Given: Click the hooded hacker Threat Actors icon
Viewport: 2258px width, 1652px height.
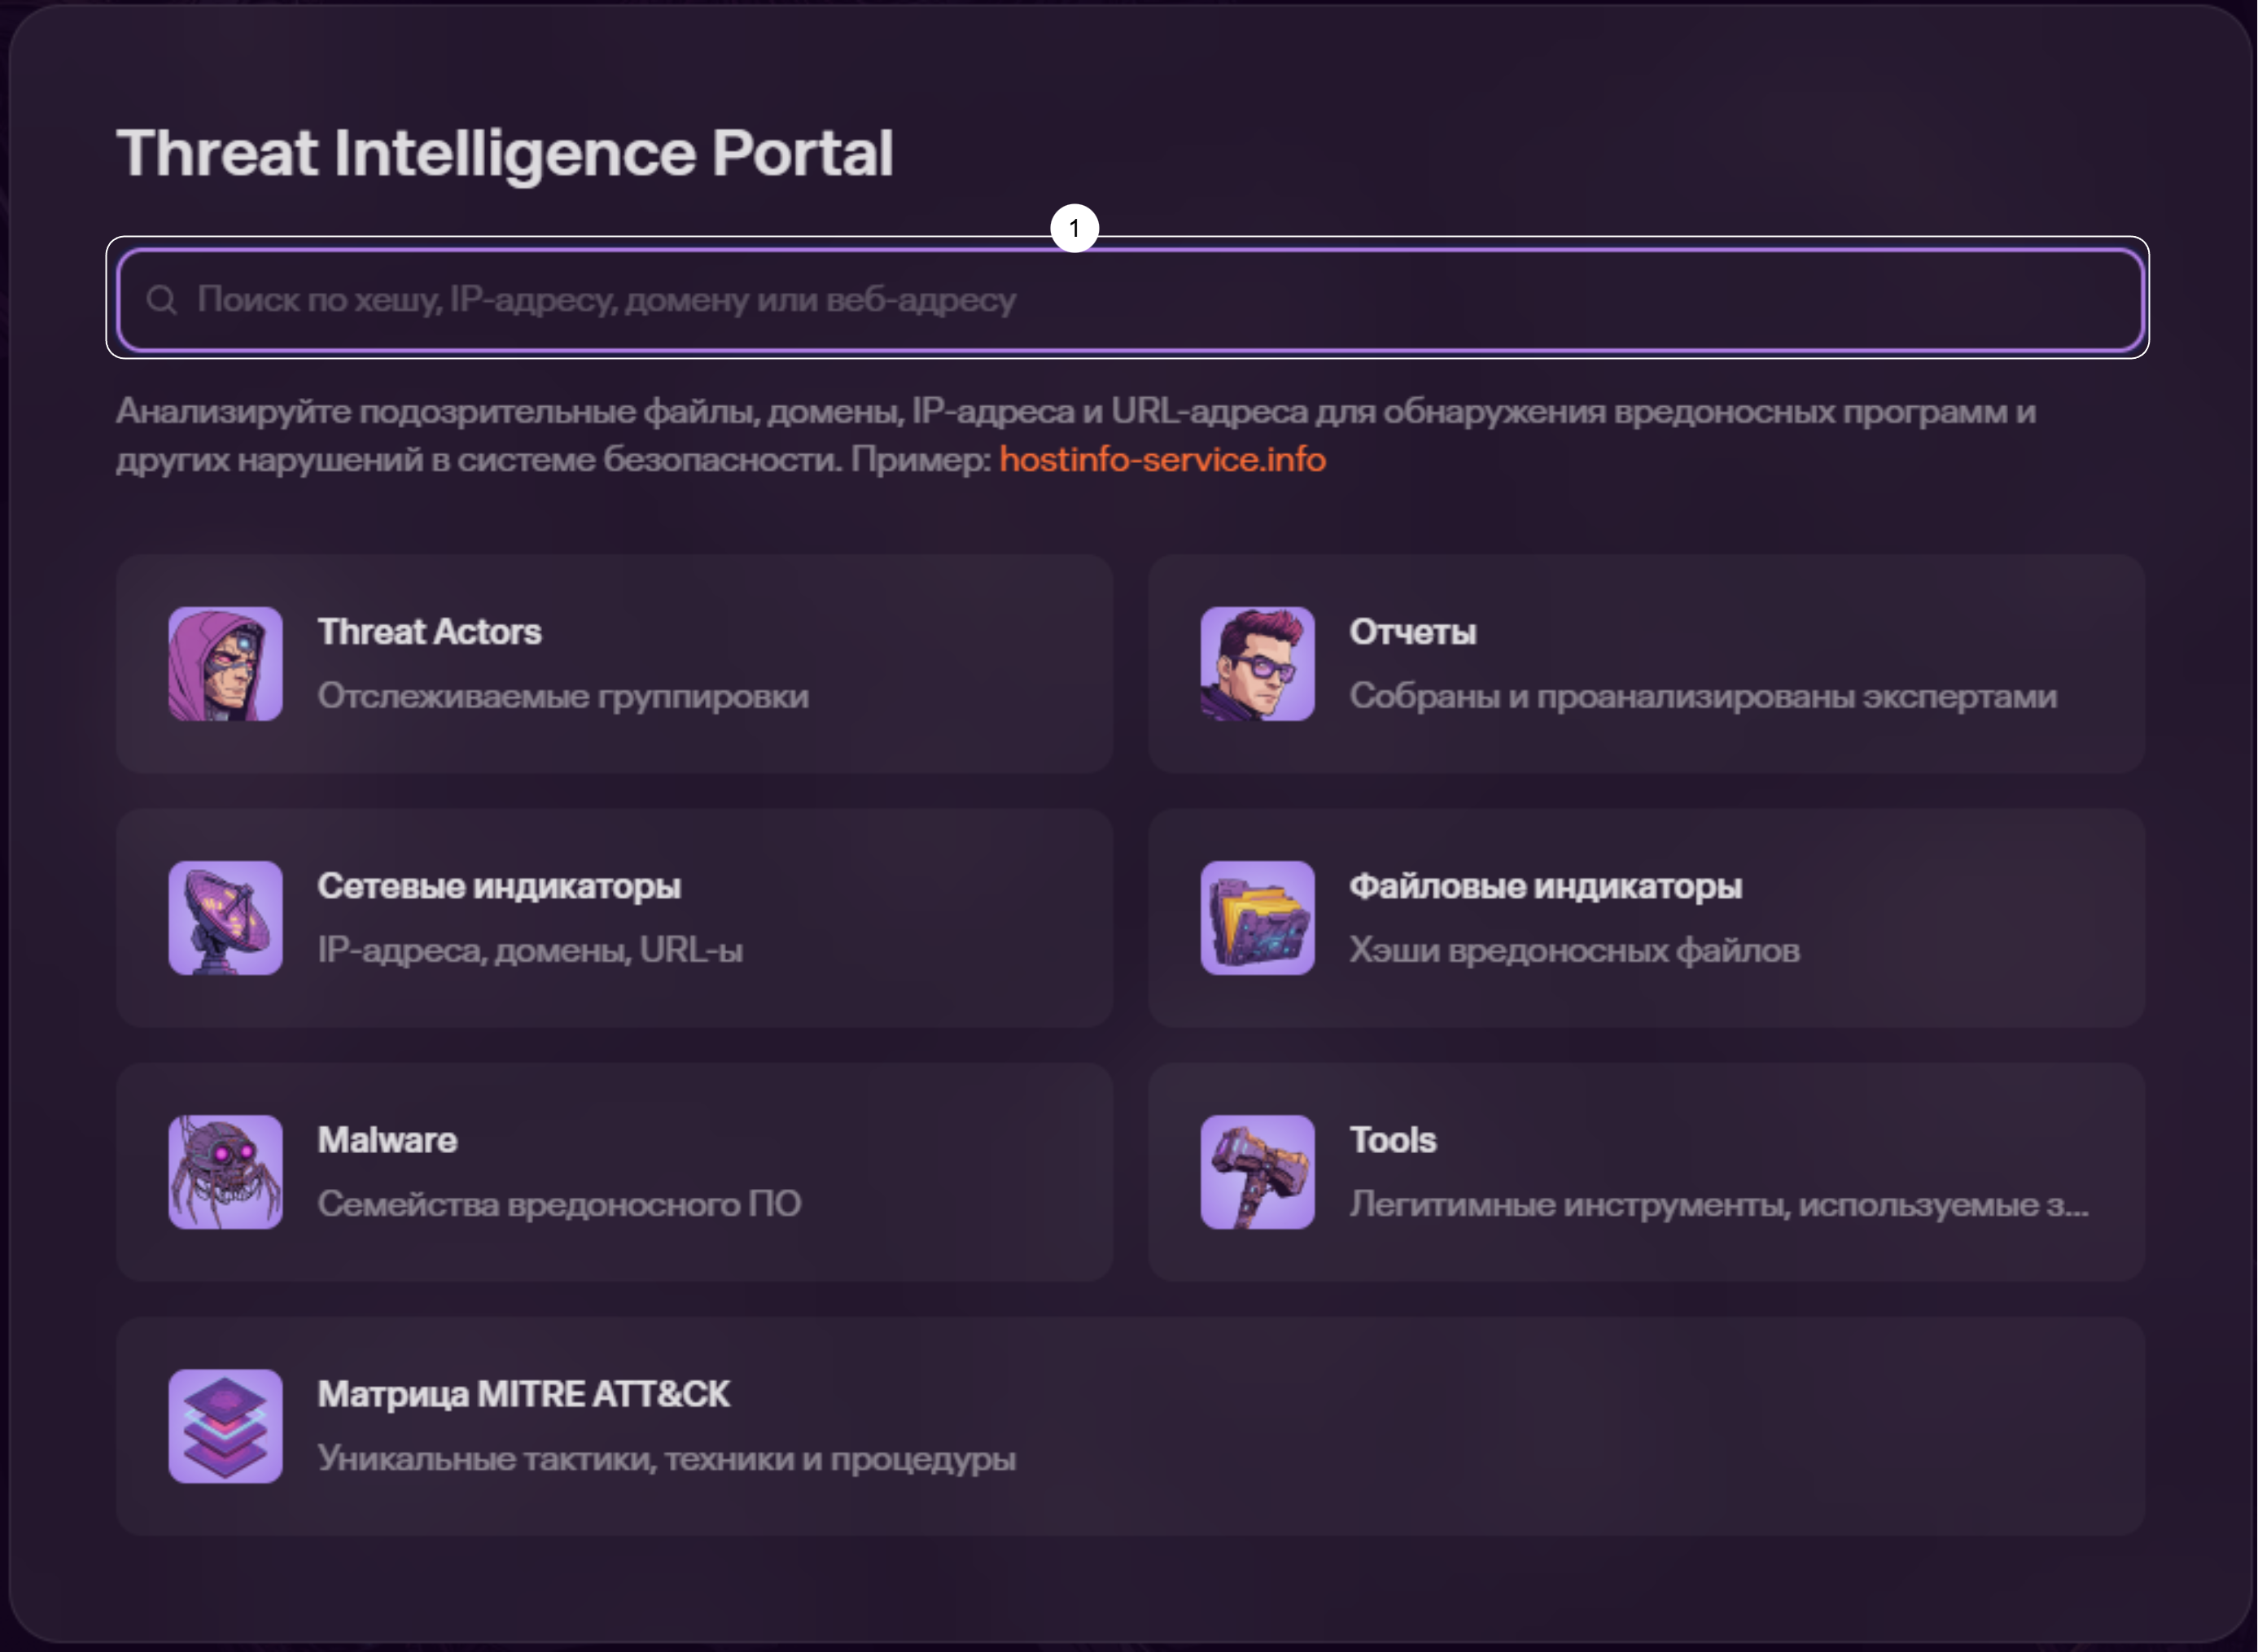Looking at the screenshot, I should pos(225,664).
